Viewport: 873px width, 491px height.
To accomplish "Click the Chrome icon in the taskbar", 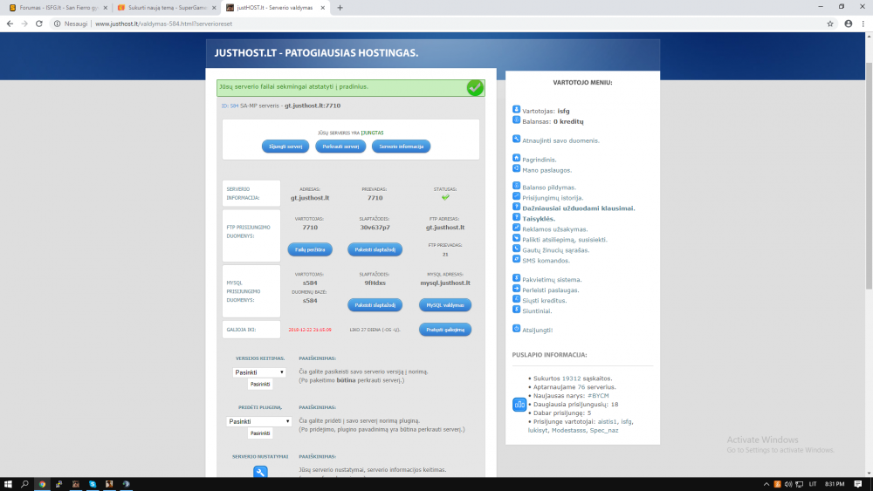I will [x=42, y=484].
